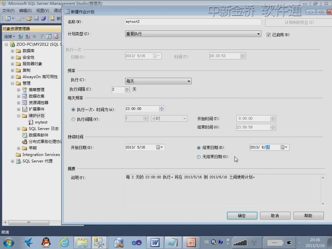Expand the 安全性 security tree node

tap(13, 58)
